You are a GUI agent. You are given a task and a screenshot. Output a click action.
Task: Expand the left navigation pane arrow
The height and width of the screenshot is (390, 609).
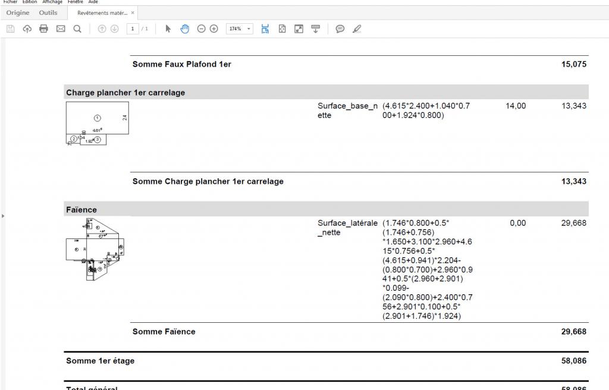pos(3,216)
